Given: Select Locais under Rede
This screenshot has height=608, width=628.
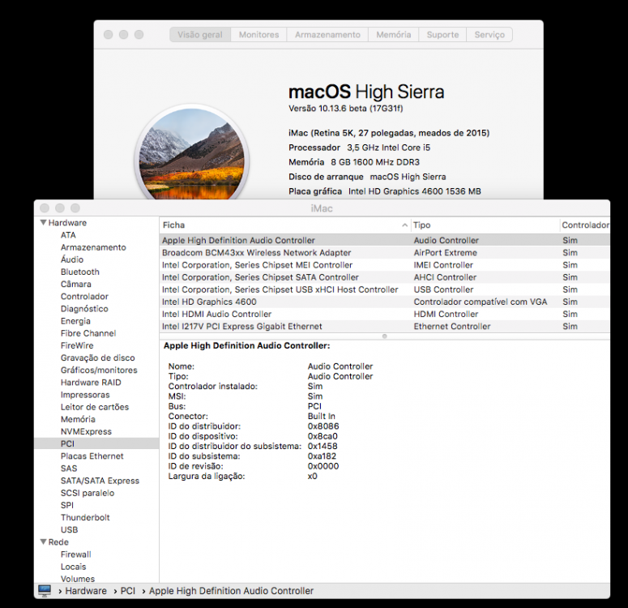Looking at the screenshot, I should tap(73, 567).
